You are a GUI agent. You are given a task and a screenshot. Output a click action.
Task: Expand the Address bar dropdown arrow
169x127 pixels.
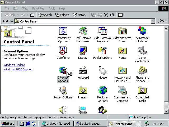[x=153, y=21]
